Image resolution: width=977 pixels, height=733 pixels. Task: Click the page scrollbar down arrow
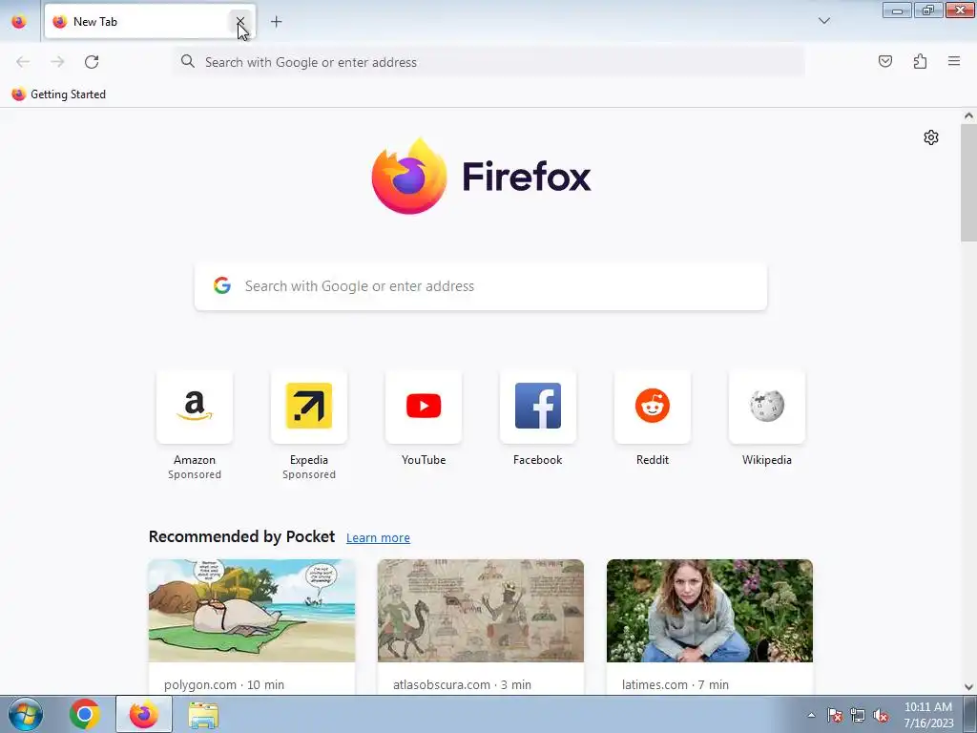[x=968, y=687]
